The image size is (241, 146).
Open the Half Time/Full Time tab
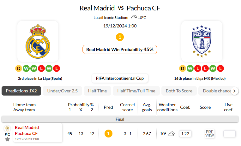click(136, 91)
